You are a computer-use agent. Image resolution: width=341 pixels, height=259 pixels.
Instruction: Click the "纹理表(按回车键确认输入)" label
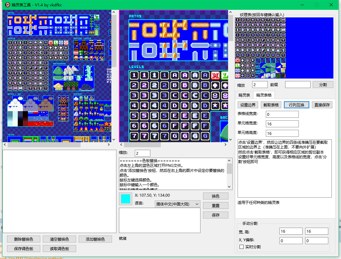point(262,15)
